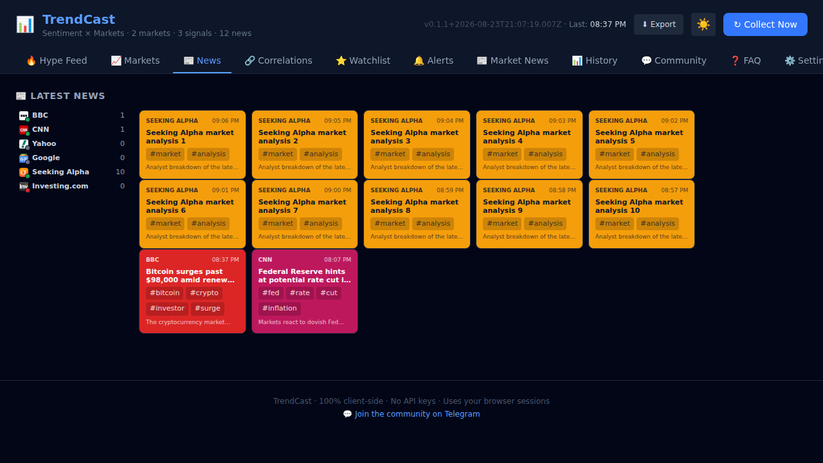Click the CNN source icon in the sidebar

click(24, 130)
